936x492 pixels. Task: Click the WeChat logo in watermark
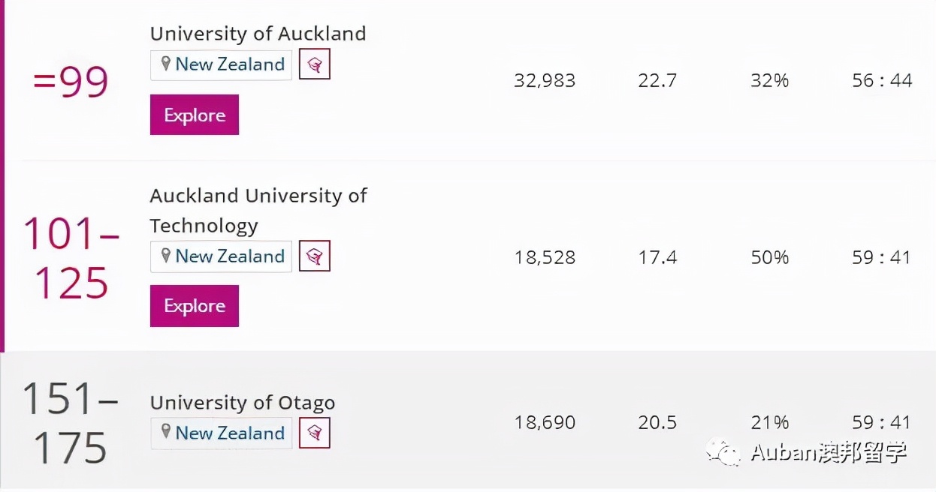coord(723,451)
